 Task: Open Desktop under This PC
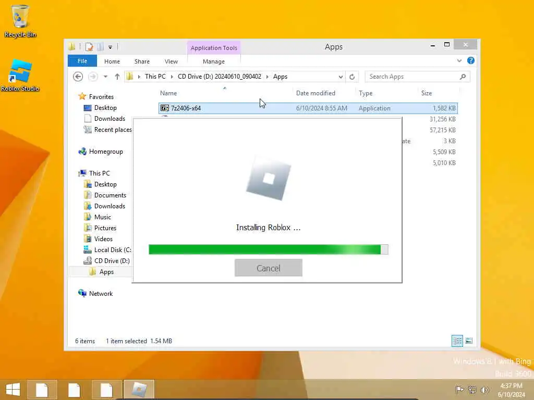105,184
